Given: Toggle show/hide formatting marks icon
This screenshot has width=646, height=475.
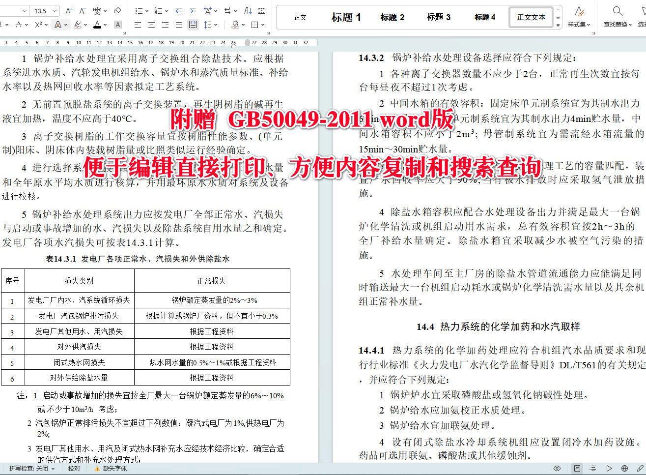Looking at the screenshot, I should tap(262, 10).
